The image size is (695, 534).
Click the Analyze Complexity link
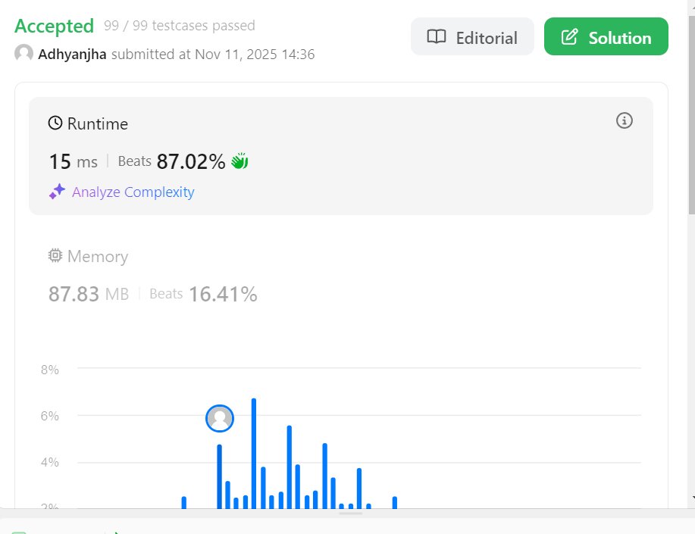[133, 192]
